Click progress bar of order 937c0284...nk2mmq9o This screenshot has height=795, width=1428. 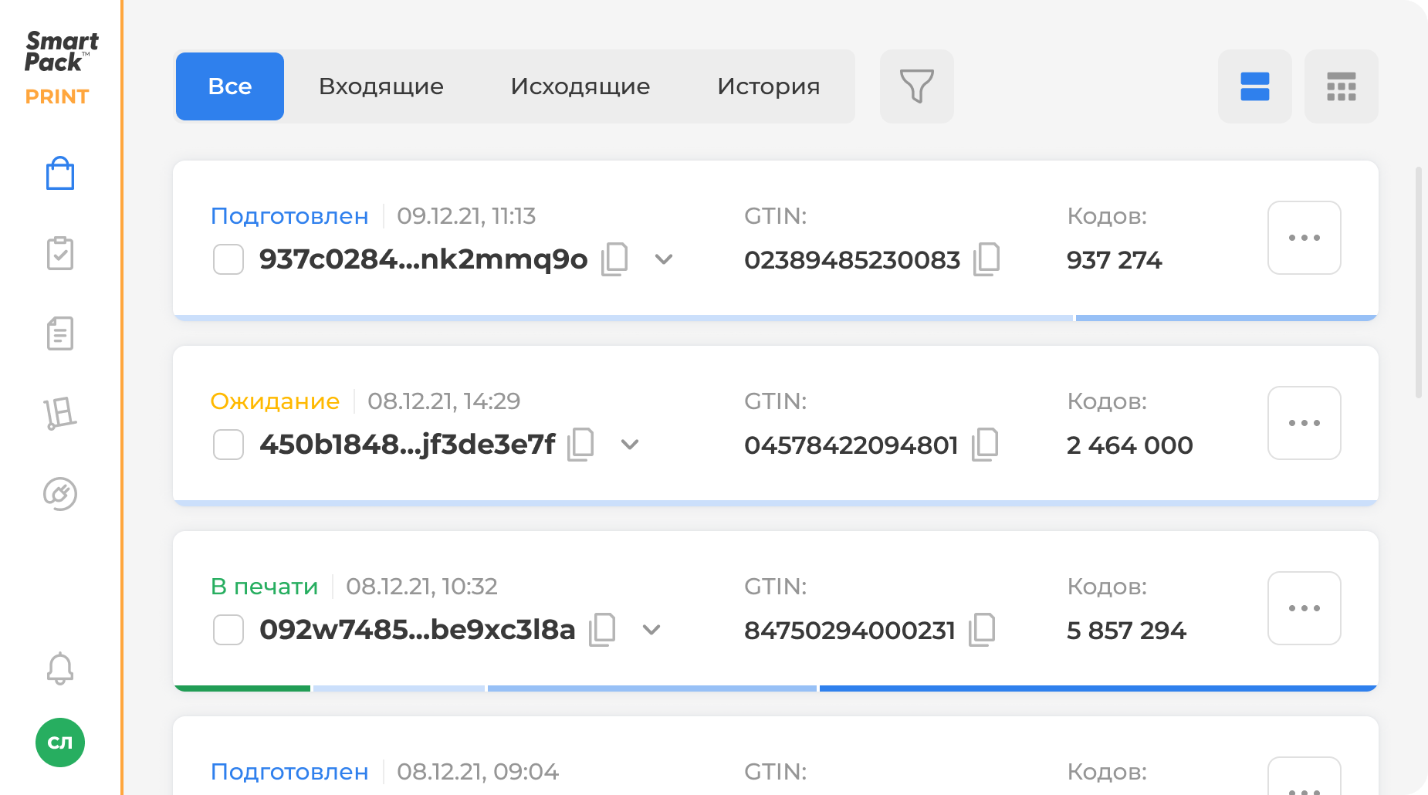click(776, 318)
